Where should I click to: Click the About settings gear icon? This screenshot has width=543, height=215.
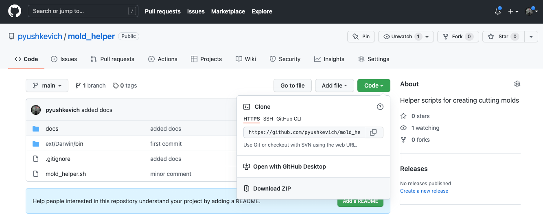(x=517, y=84)
